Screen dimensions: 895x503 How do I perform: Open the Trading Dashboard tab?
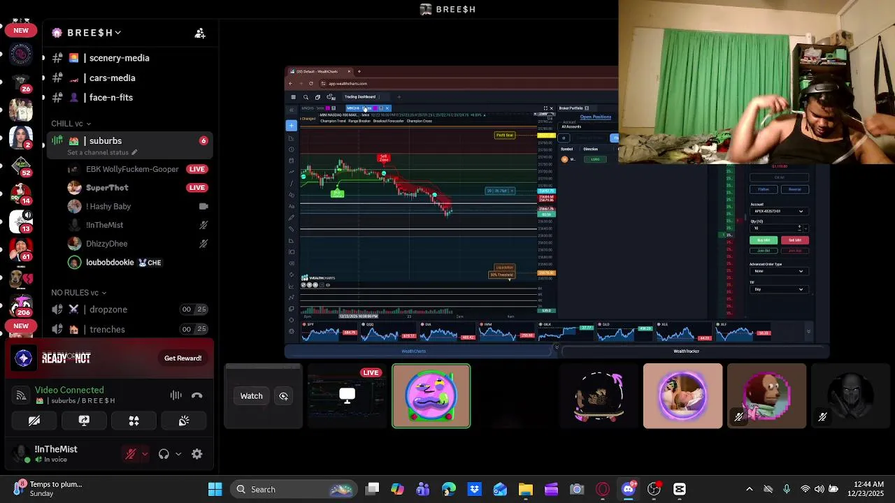click(x=359, y=97)
